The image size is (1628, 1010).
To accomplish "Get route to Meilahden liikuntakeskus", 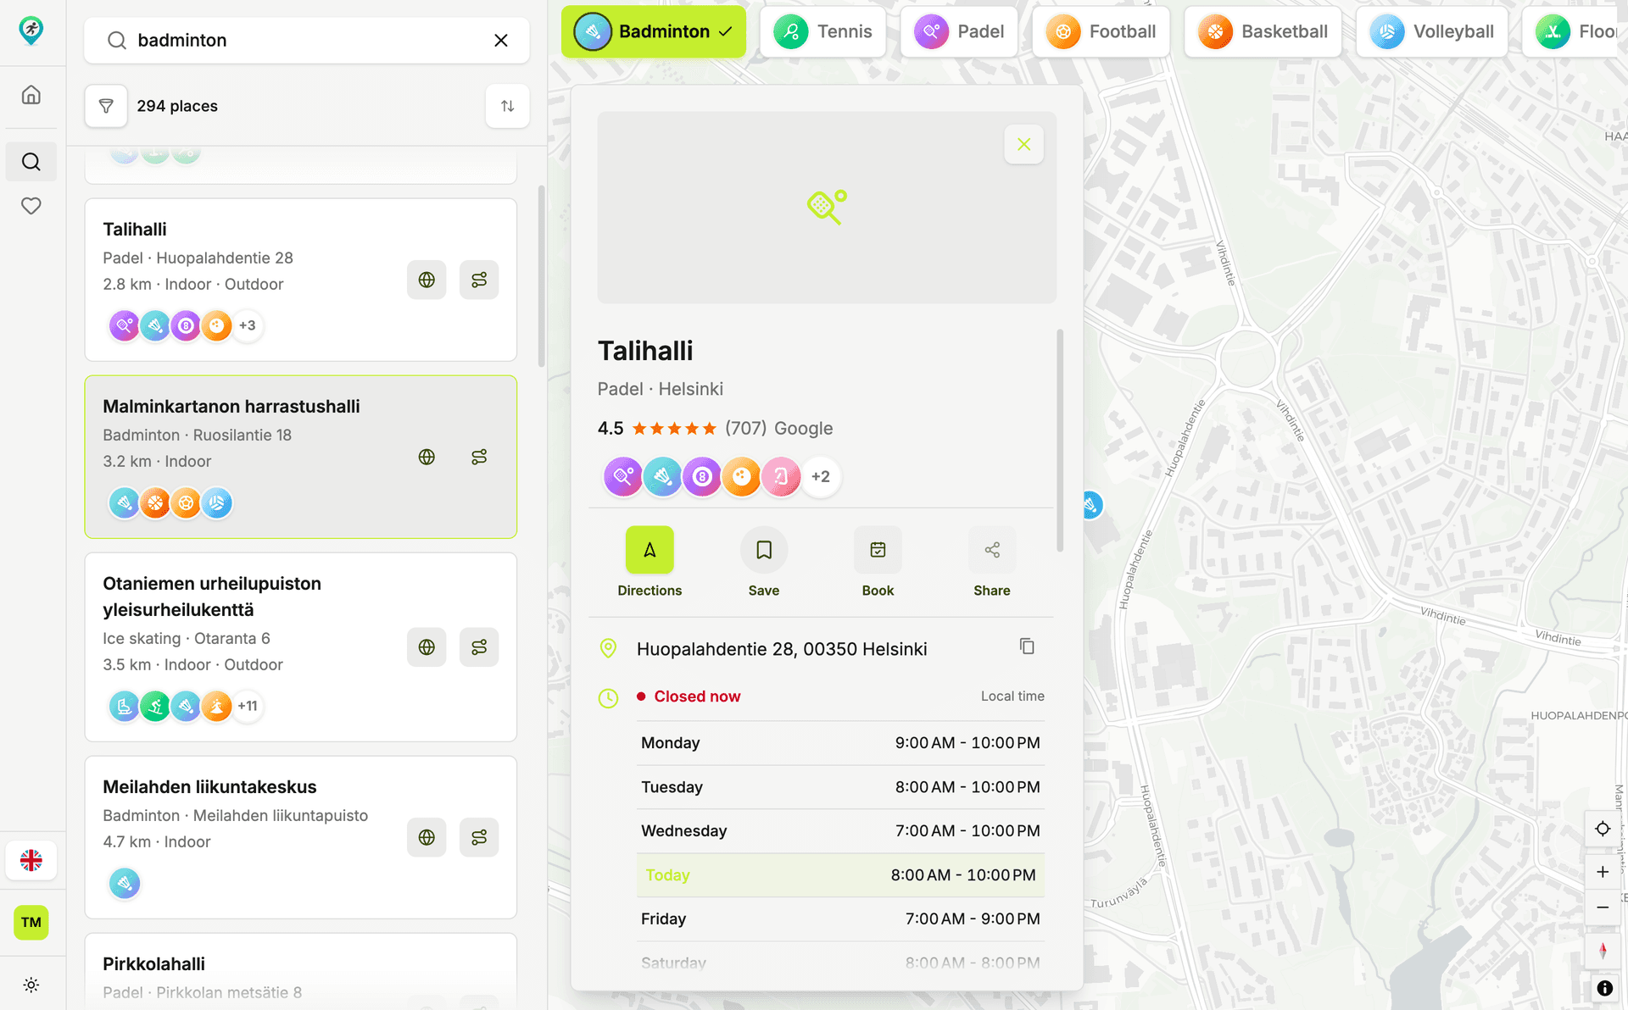I will pyautogui.click(x=479, y=837).
